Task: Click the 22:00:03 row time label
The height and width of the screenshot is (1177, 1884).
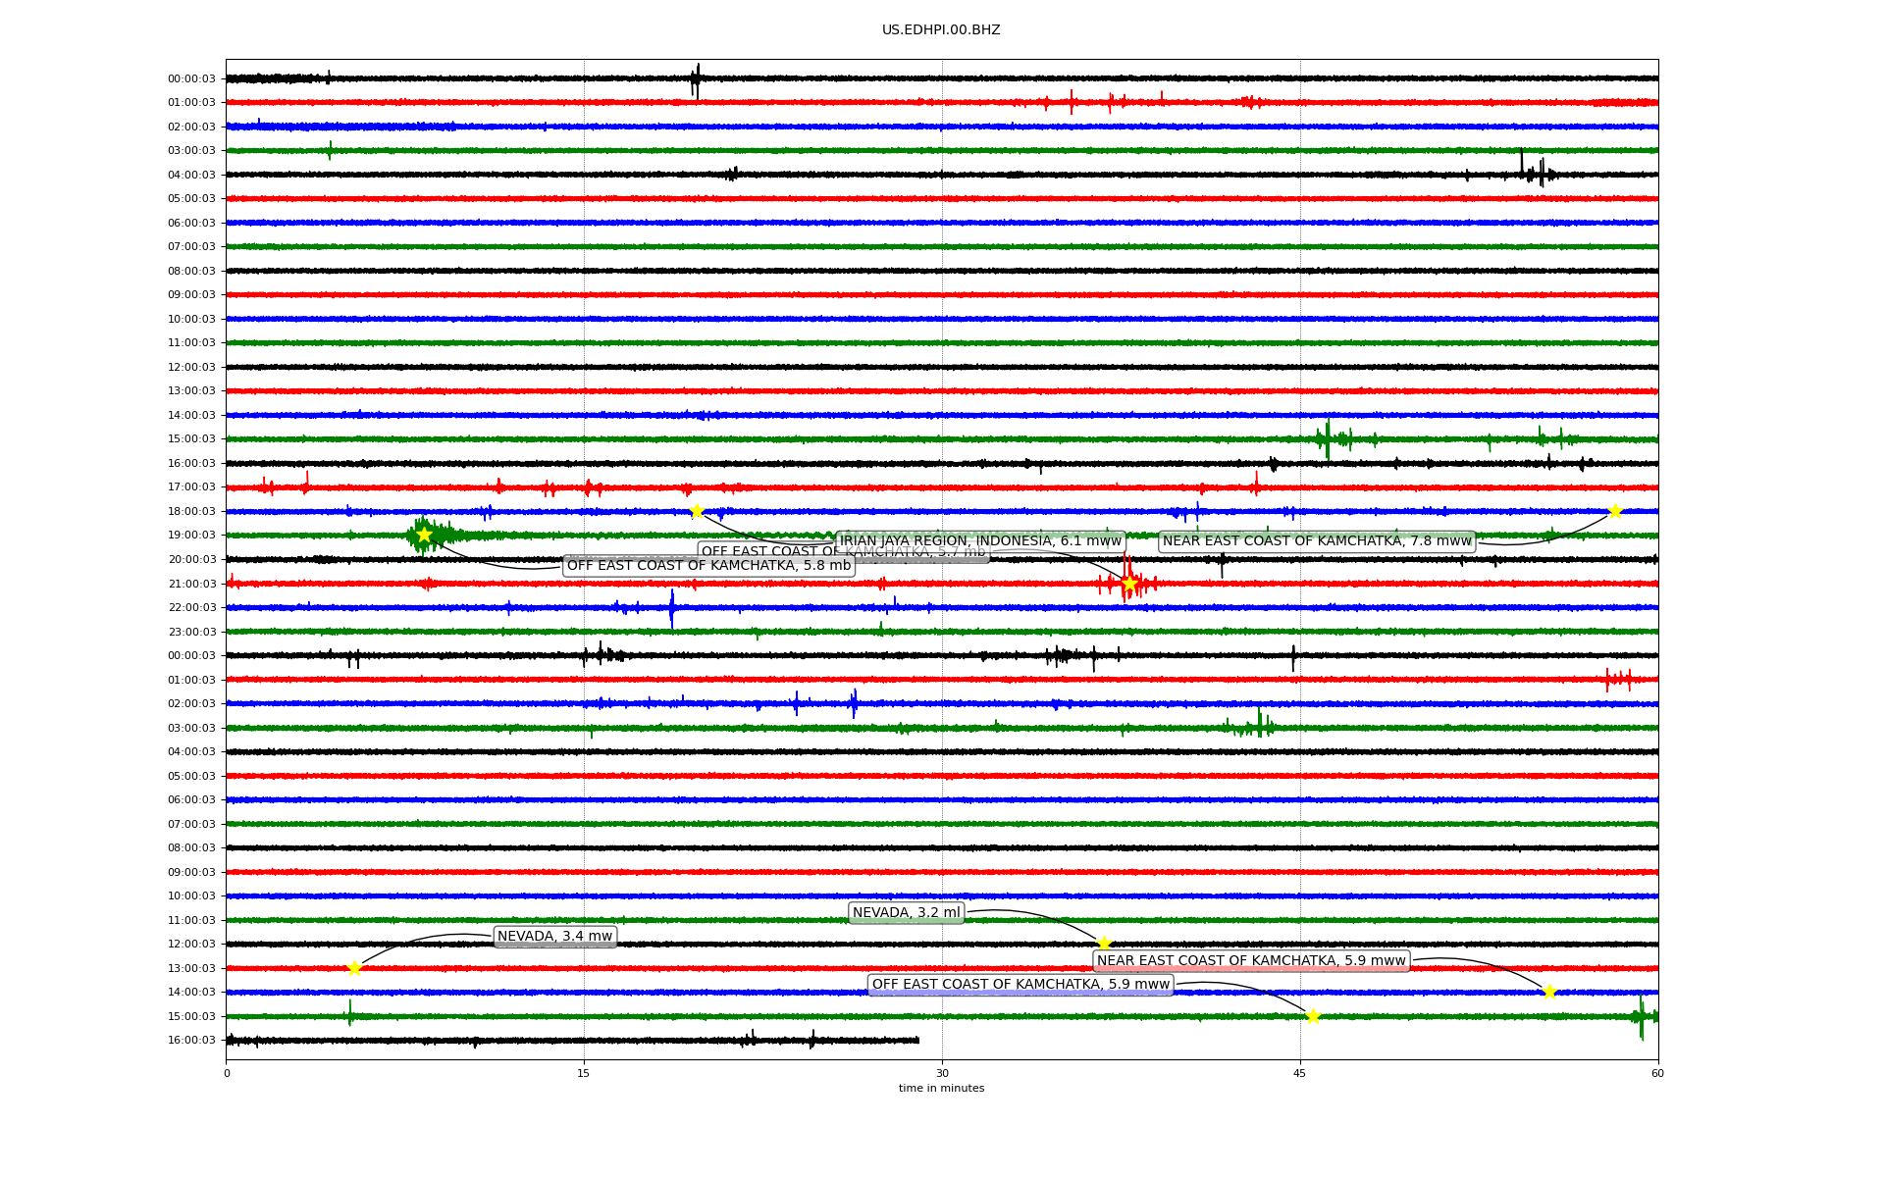Action: [191, 608]
